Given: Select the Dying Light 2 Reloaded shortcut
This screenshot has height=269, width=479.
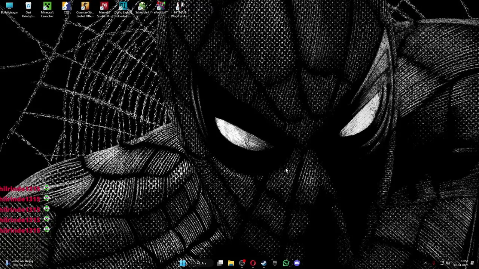Looking at the screenshot, I should tap(123, 10).
